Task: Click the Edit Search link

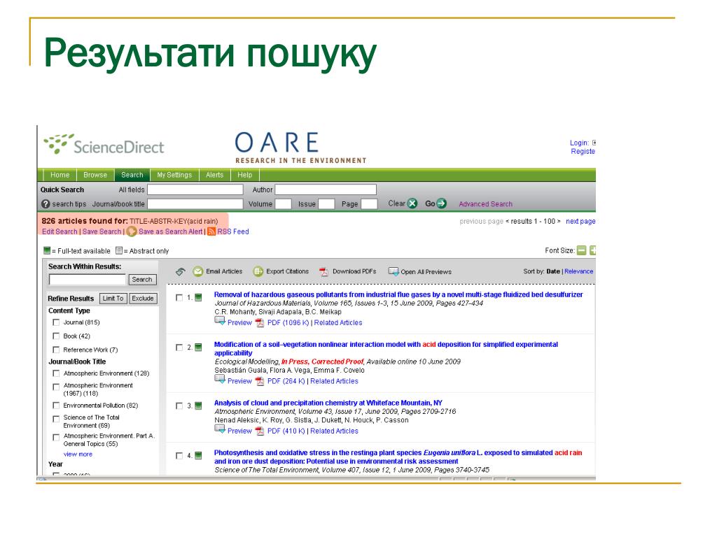Action: coord(60,231)
